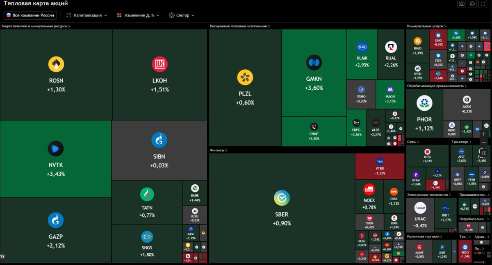This screenshot has width=492, height=265.
Task: Expand the Связь sector header
Action: click(x=413, y=142)
